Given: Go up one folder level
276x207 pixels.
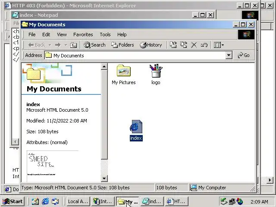Looking at the screenshot, I should coord(73,45).
